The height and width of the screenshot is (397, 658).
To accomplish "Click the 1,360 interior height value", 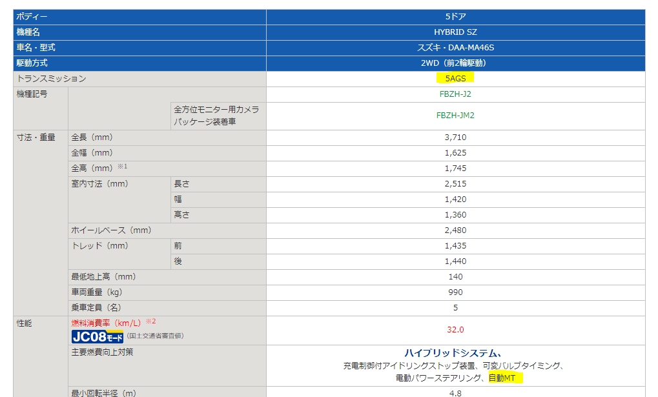I will pos(455,216).
